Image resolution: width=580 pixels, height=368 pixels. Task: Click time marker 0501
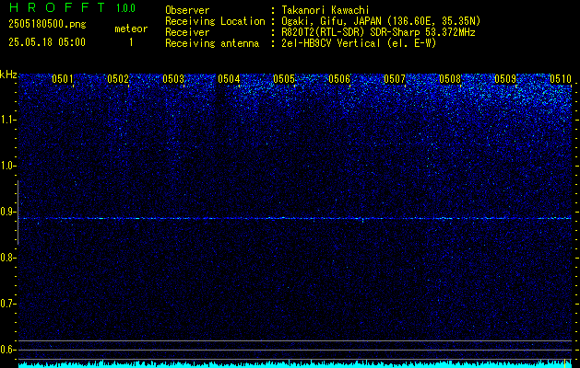click(x=63, y=79)
